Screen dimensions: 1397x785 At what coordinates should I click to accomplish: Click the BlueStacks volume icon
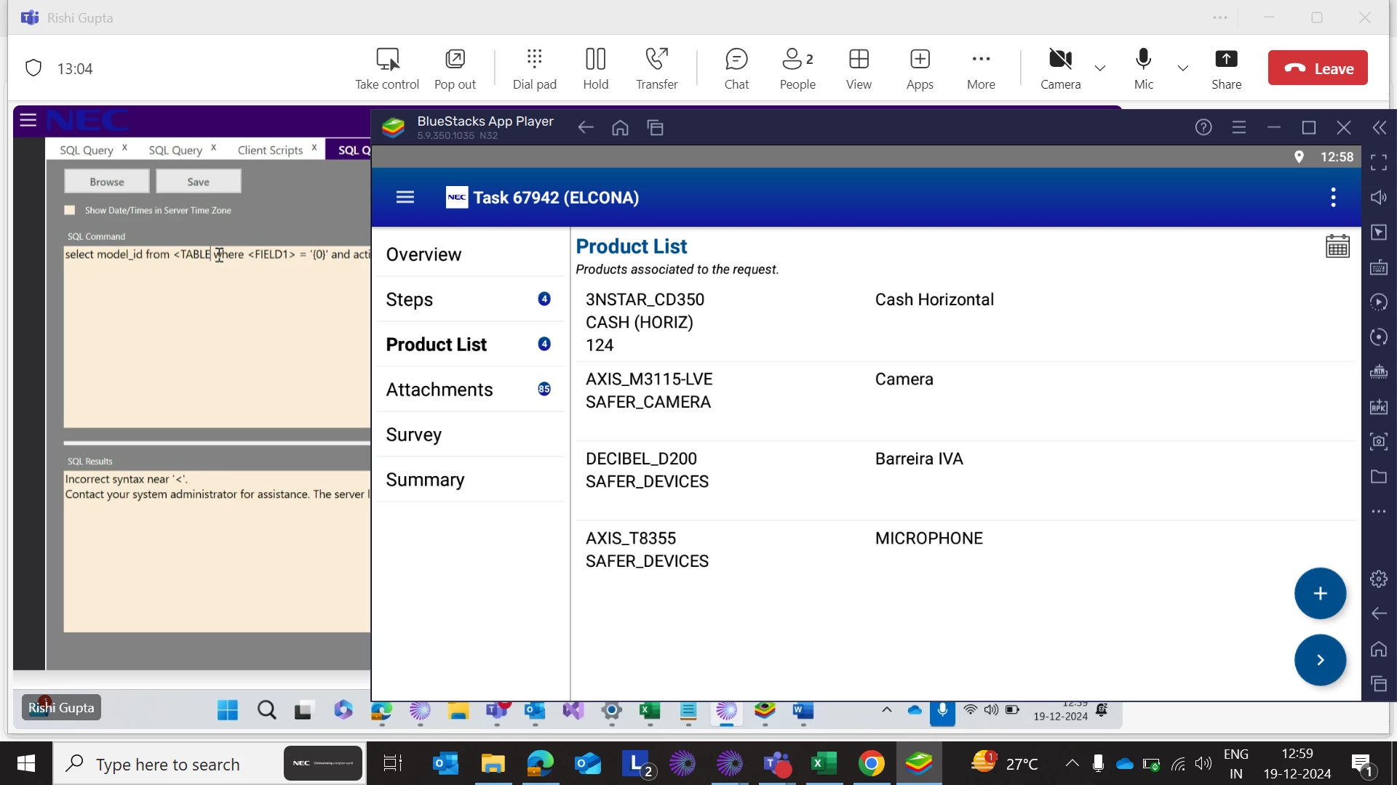pos(1379,197)
